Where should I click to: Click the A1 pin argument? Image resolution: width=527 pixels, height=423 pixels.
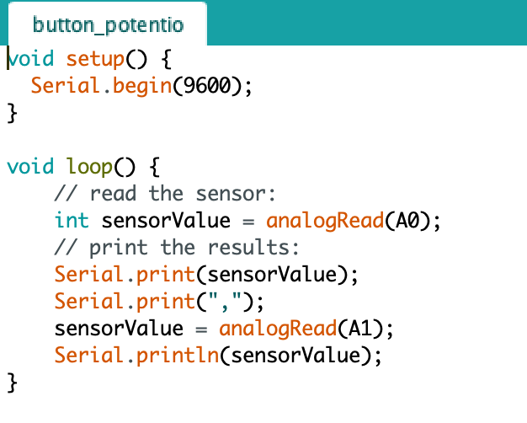tap(360, 328)
